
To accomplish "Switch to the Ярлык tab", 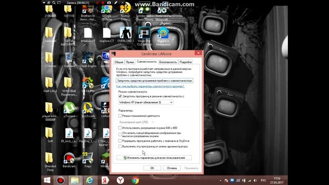I will [x=130, y=62].
